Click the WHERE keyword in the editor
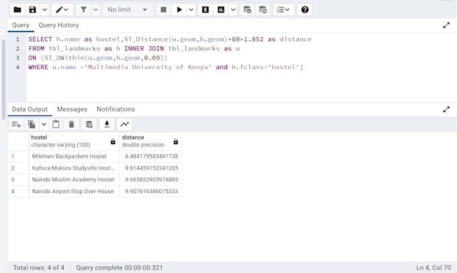 [38, 67]
